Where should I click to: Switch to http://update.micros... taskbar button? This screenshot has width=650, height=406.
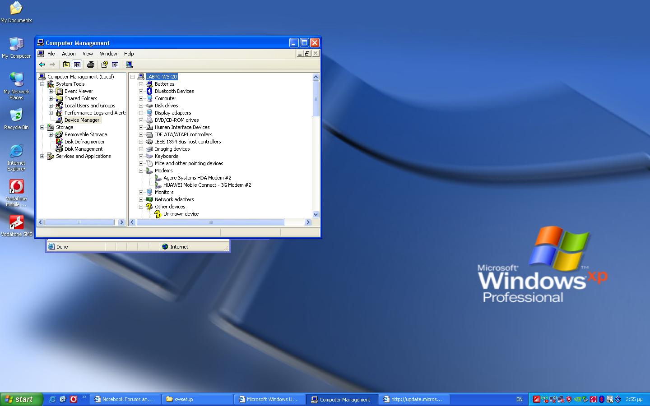pos(414,399)
